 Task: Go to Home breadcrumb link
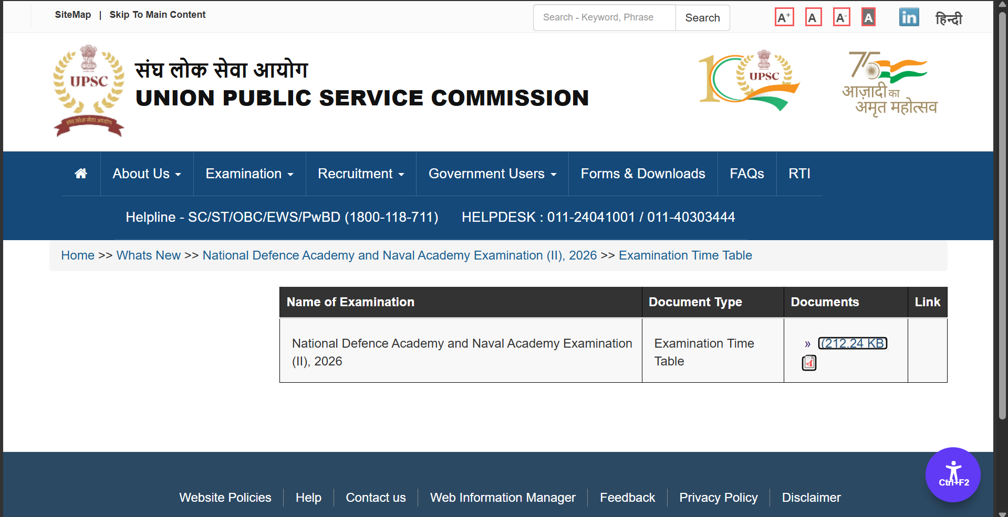[x=78, y=255]
